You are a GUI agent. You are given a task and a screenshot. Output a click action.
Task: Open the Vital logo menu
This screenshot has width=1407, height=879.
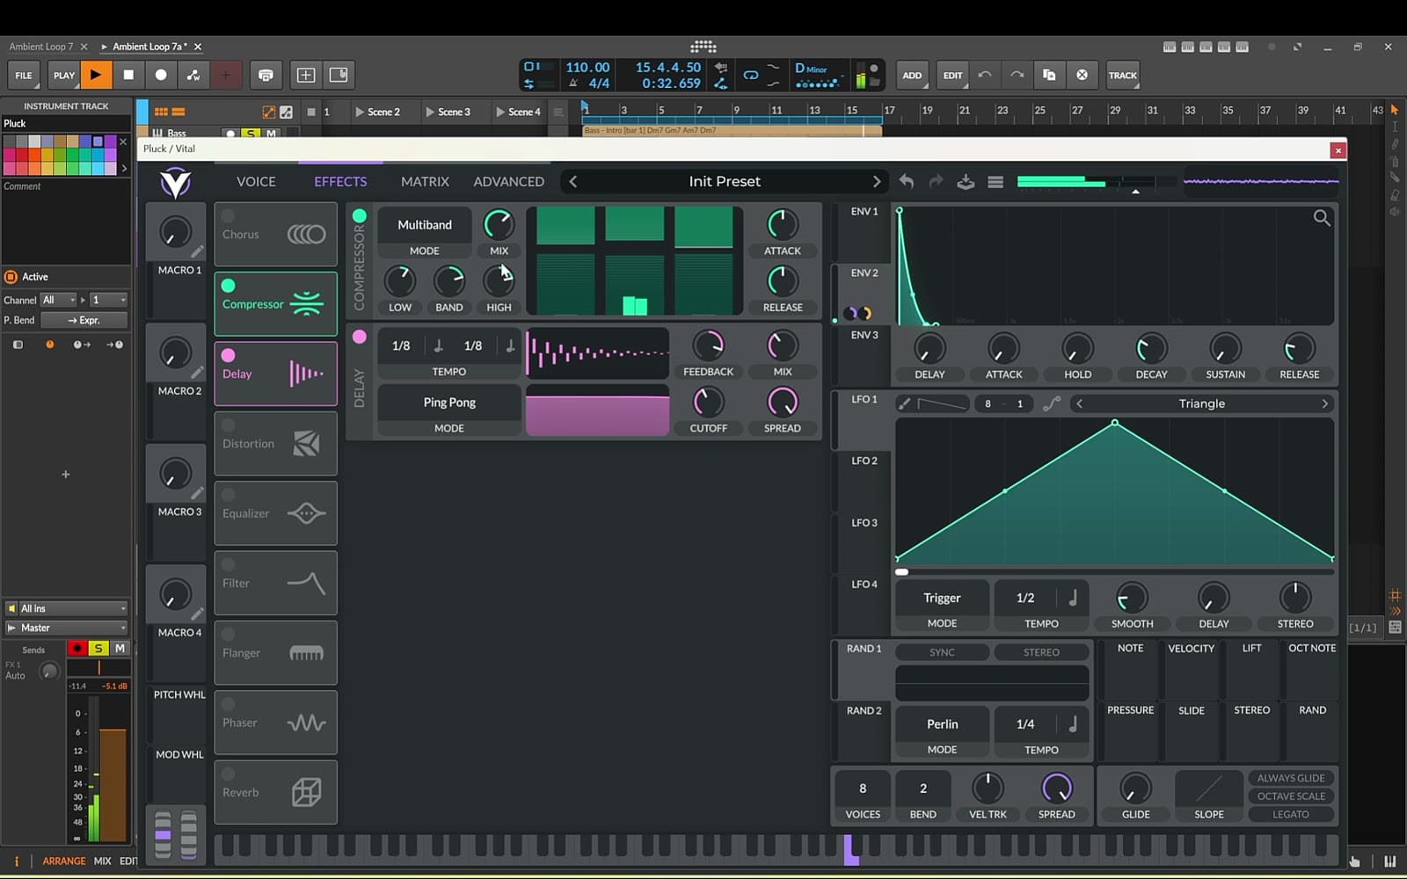click(175, 182)
